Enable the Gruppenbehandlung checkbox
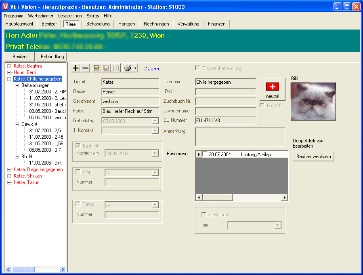This screenshot has width=363, height=275. tap(197, 68)
